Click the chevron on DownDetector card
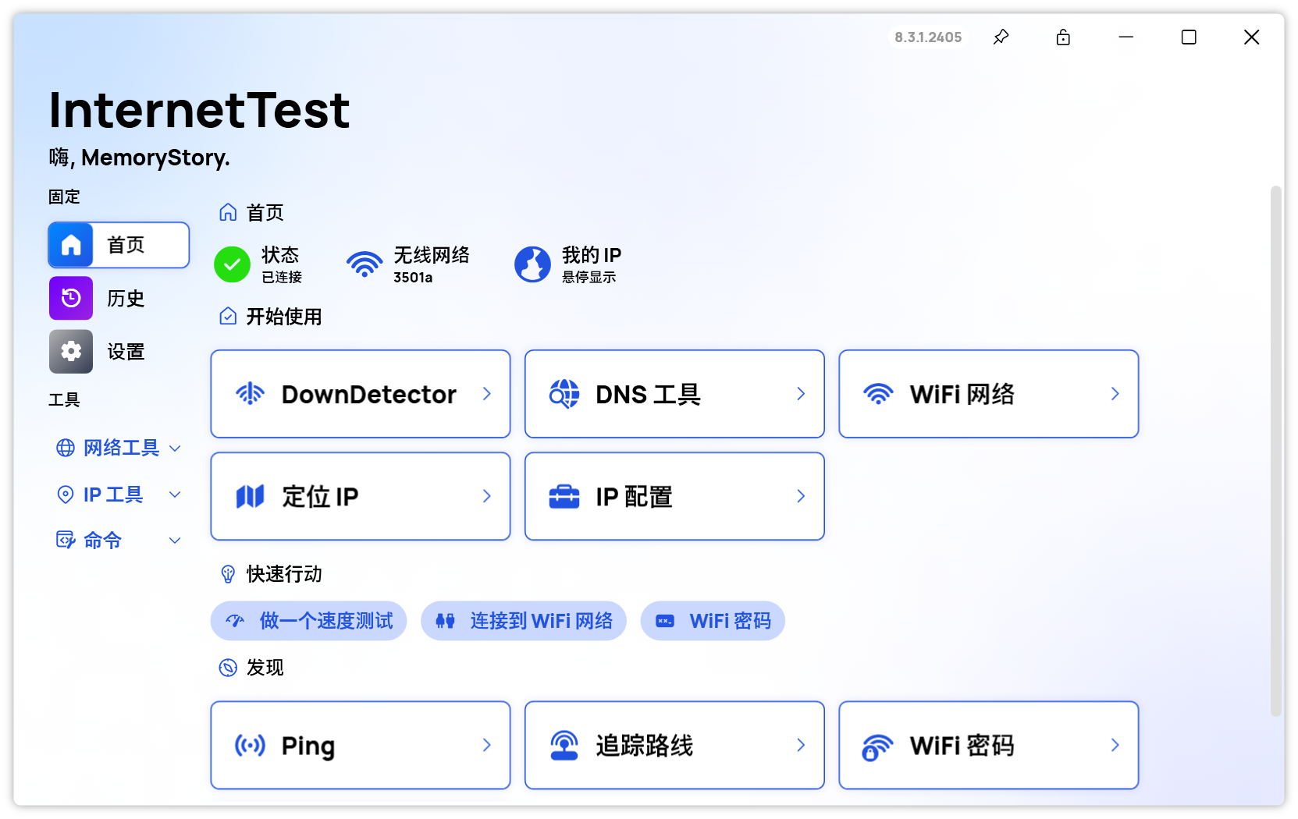The width and height of the screenshot is (1298, 819). [x=487, y=394]
